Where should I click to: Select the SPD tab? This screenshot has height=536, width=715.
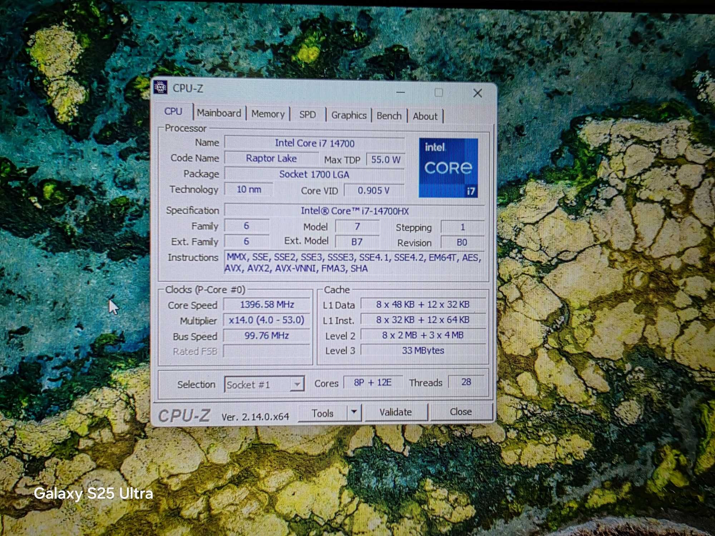(307, 115)
